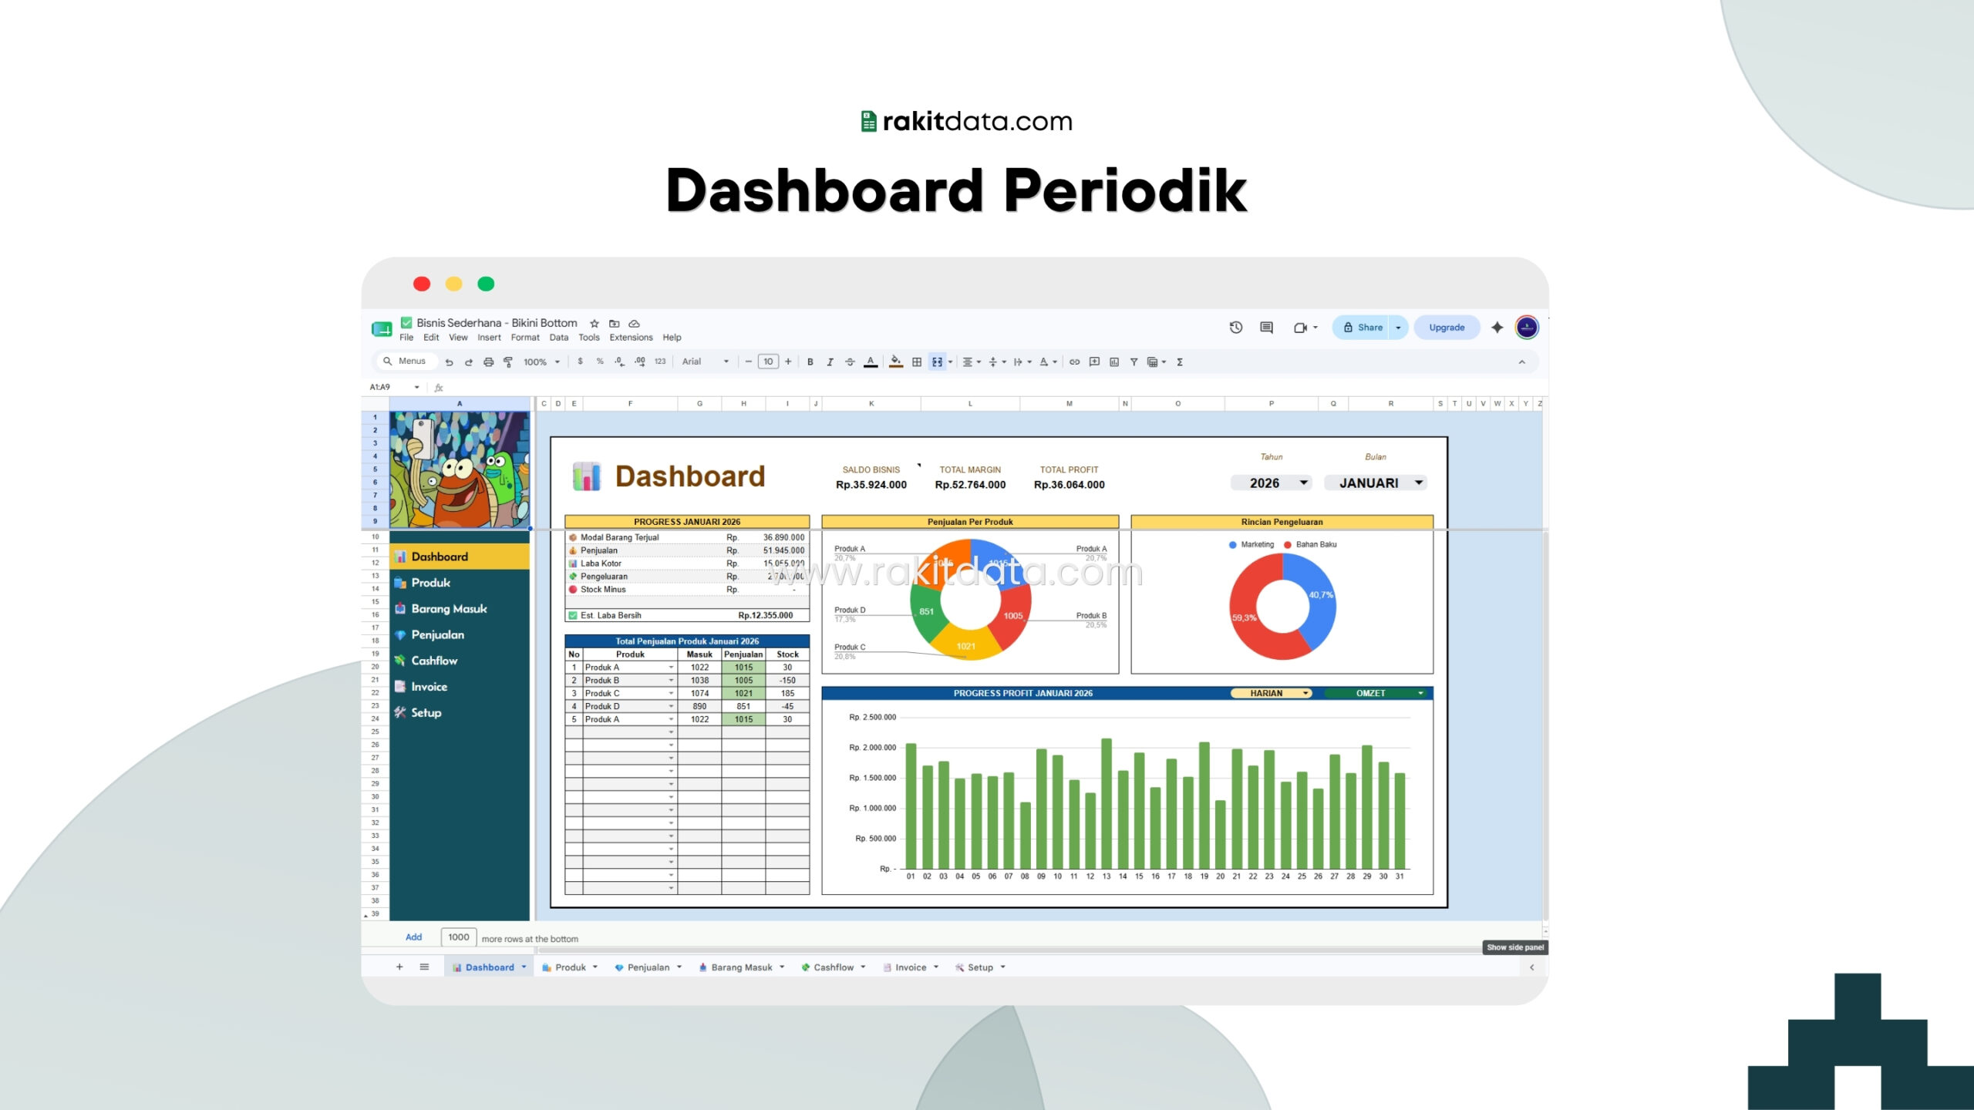Expand the Tahun 2026 dropdown
The height and width of the screenshot is (1110, 1974).
(1271, 483)
